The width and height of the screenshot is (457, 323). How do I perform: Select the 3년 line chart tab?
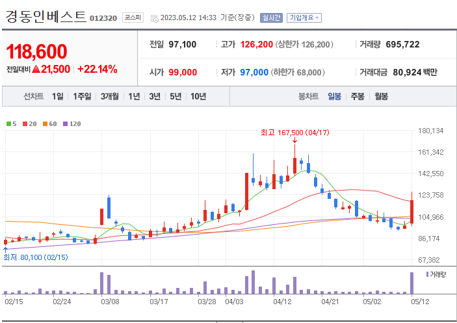tap(155, 96)
